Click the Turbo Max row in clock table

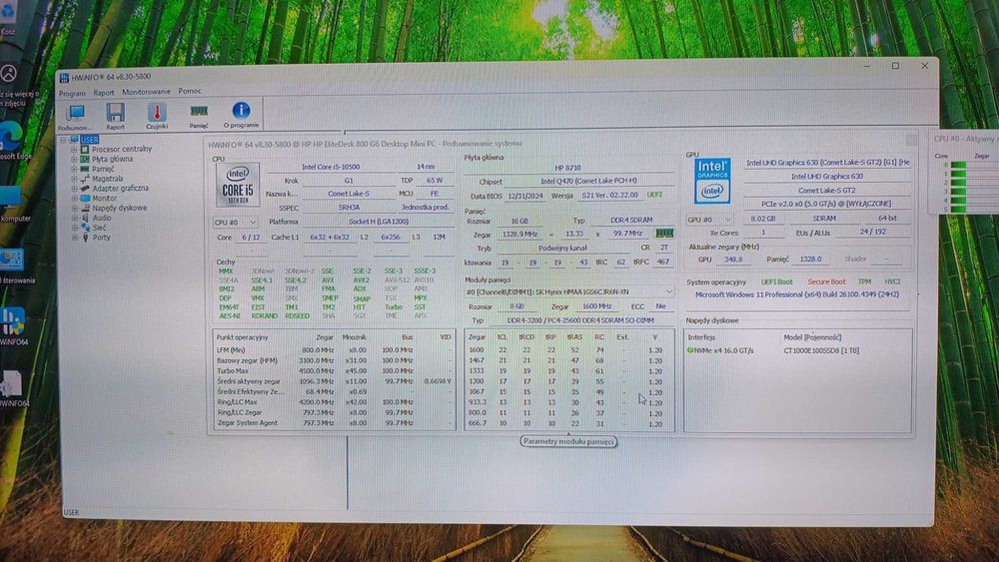[334, 371]
